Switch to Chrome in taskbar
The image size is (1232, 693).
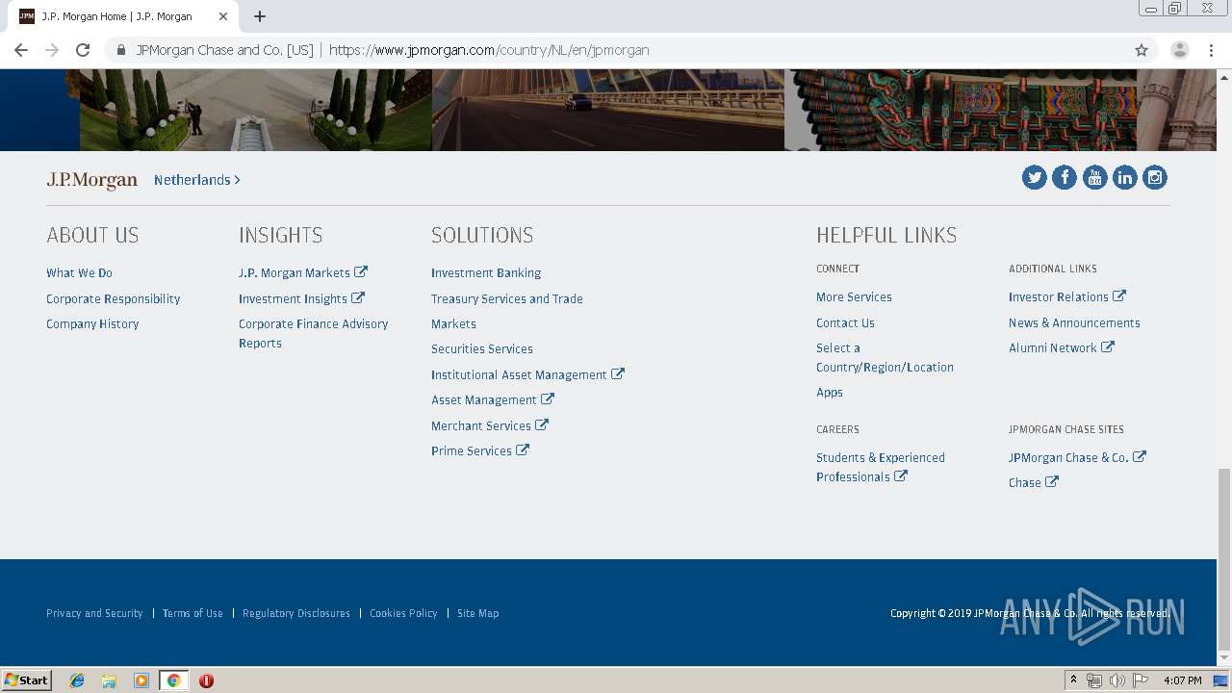(x=173, y=680)
